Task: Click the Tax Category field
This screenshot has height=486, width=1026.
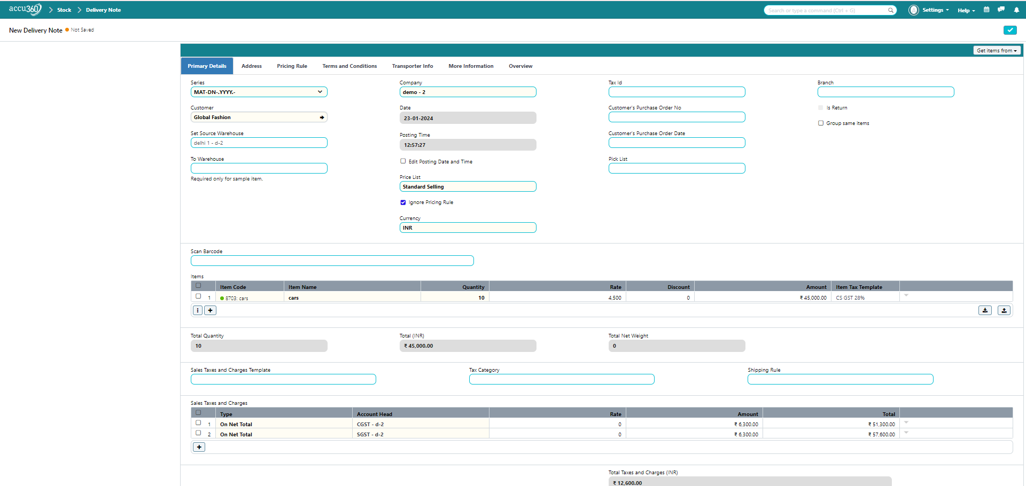Action: click(x=562, y=379)
